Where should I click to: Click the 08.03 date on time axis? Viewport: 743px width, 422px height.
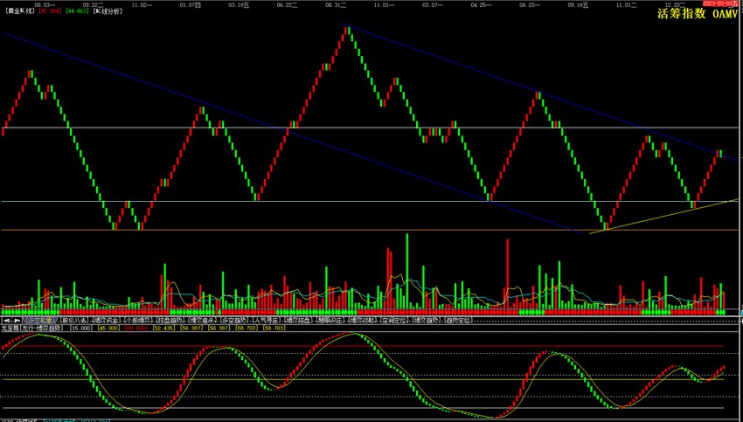tap(45, 4)
